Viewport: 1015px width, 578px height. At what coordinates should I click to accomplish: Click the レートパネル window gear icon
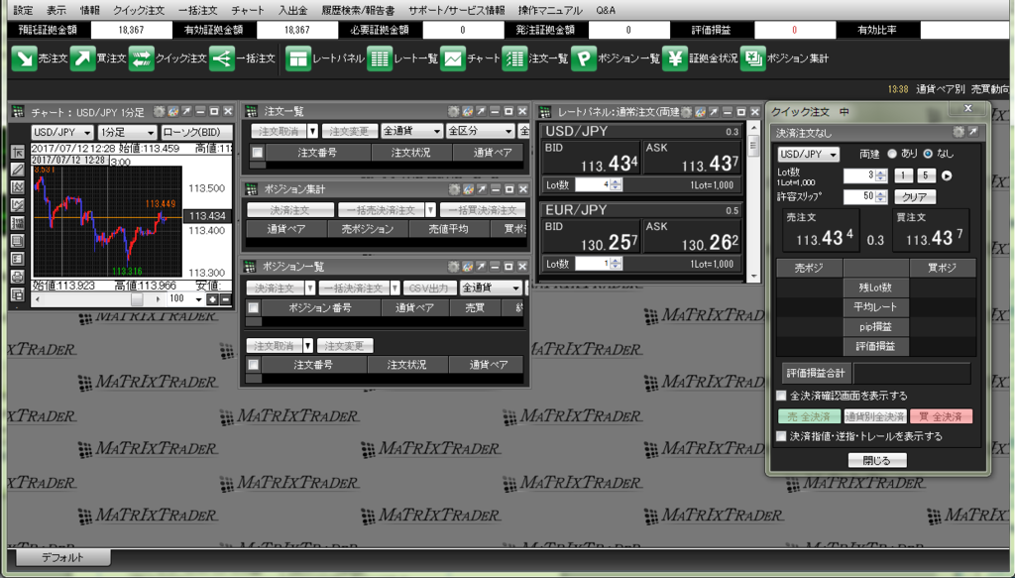point(686,112)
